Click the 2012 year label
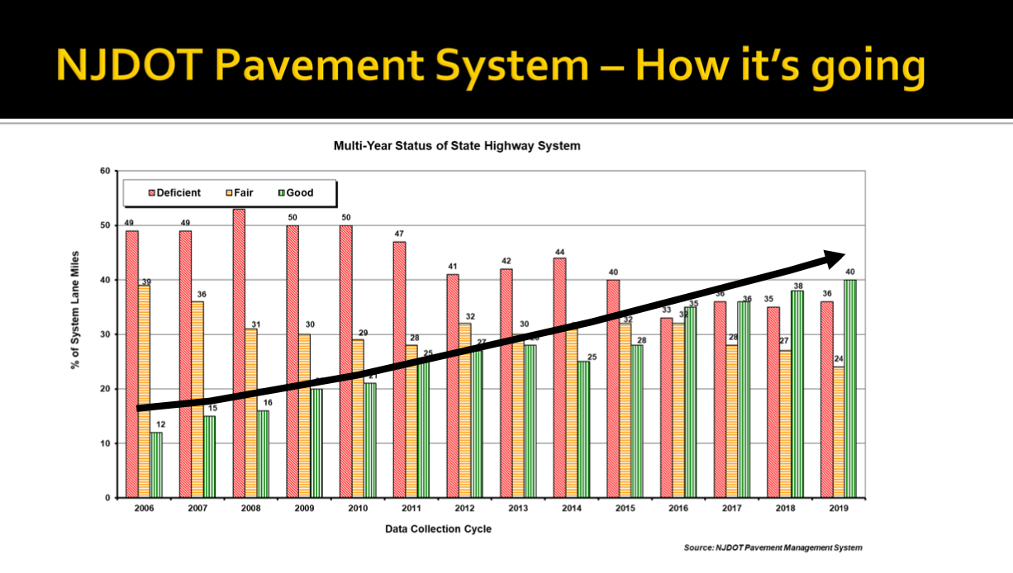 tap(464, 509)
